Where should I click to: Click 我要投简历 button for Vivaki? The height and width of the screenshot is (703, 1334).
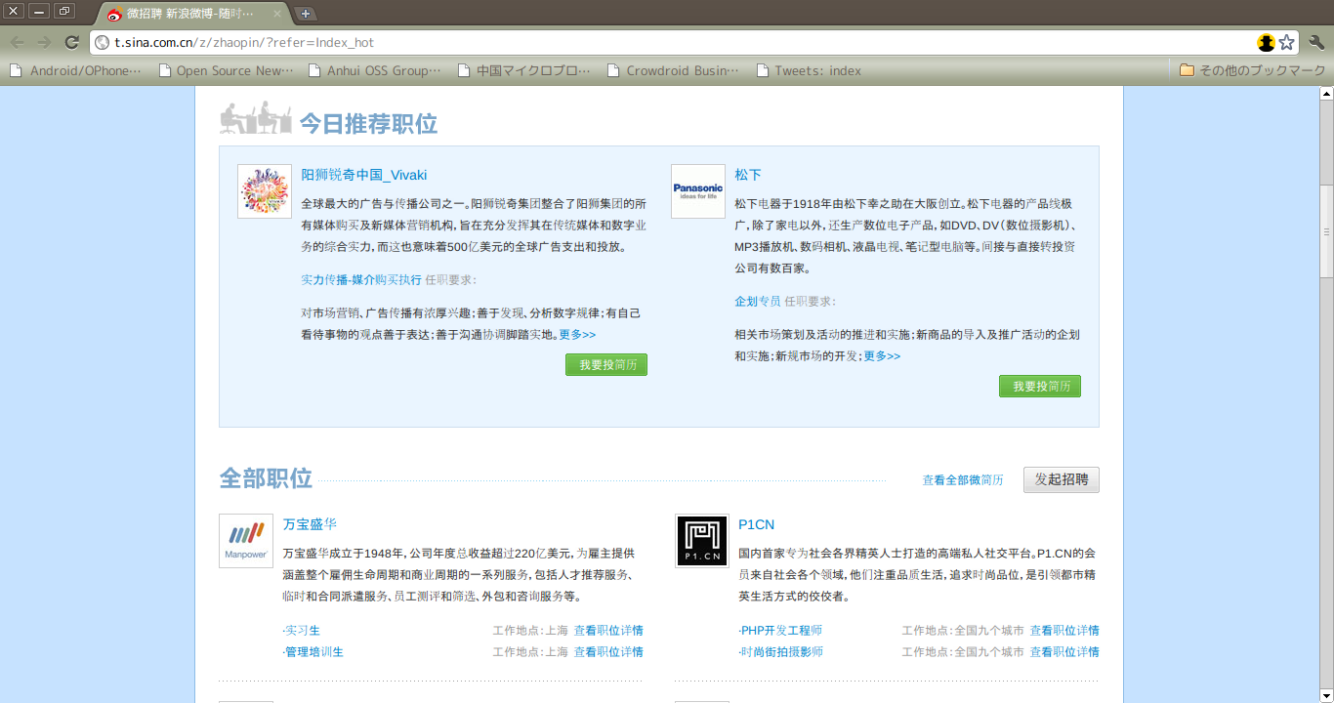(606, 364)
